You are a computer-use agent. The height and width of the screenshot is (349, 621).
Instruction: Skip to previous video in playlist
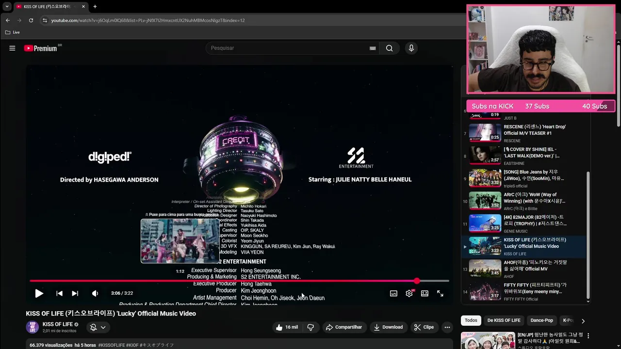[59, 293]
